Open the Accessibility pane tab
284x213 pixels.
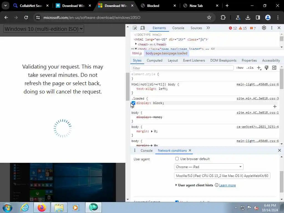(271, 60)
